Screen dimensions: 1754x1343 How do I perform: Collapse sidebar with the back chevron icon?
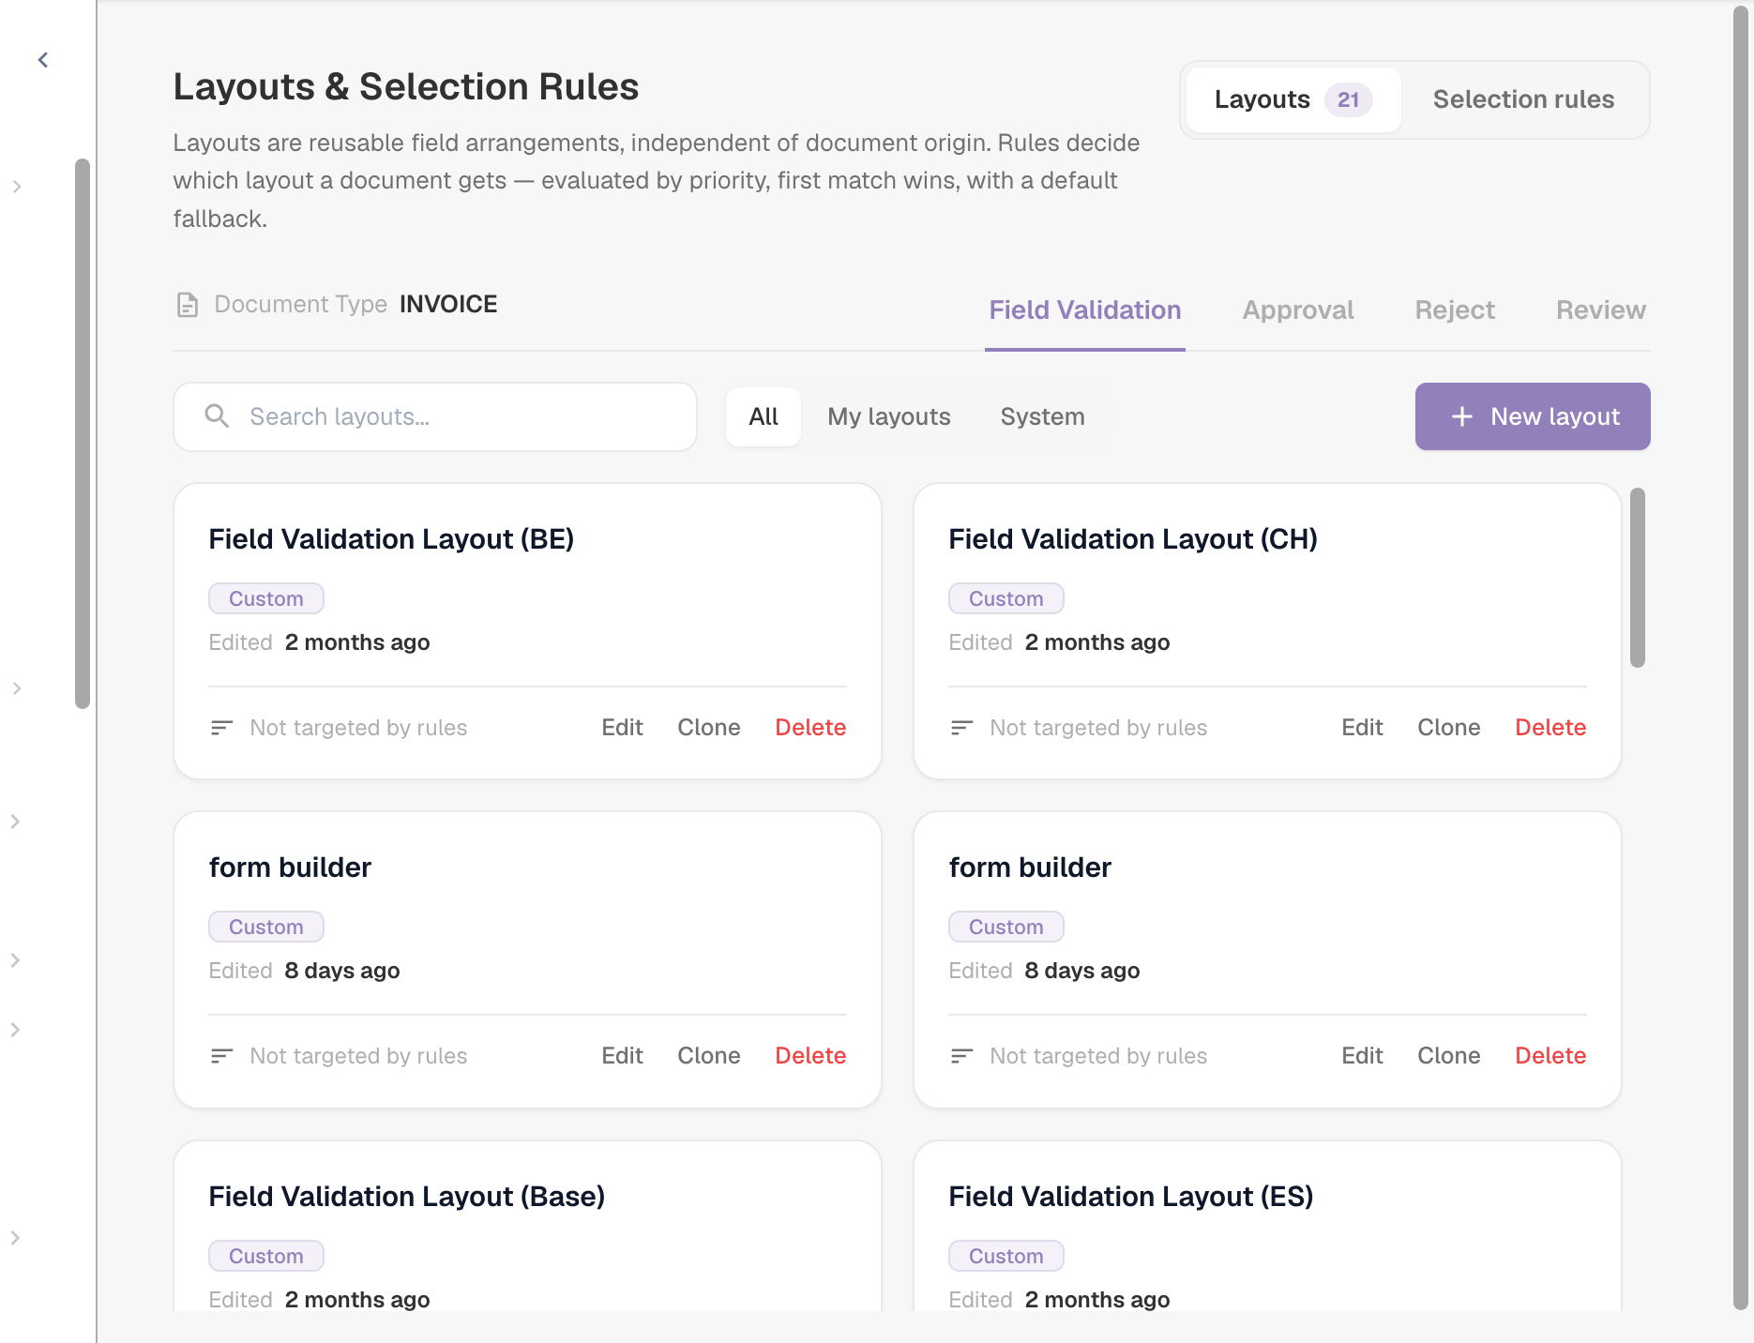(43, 60)
